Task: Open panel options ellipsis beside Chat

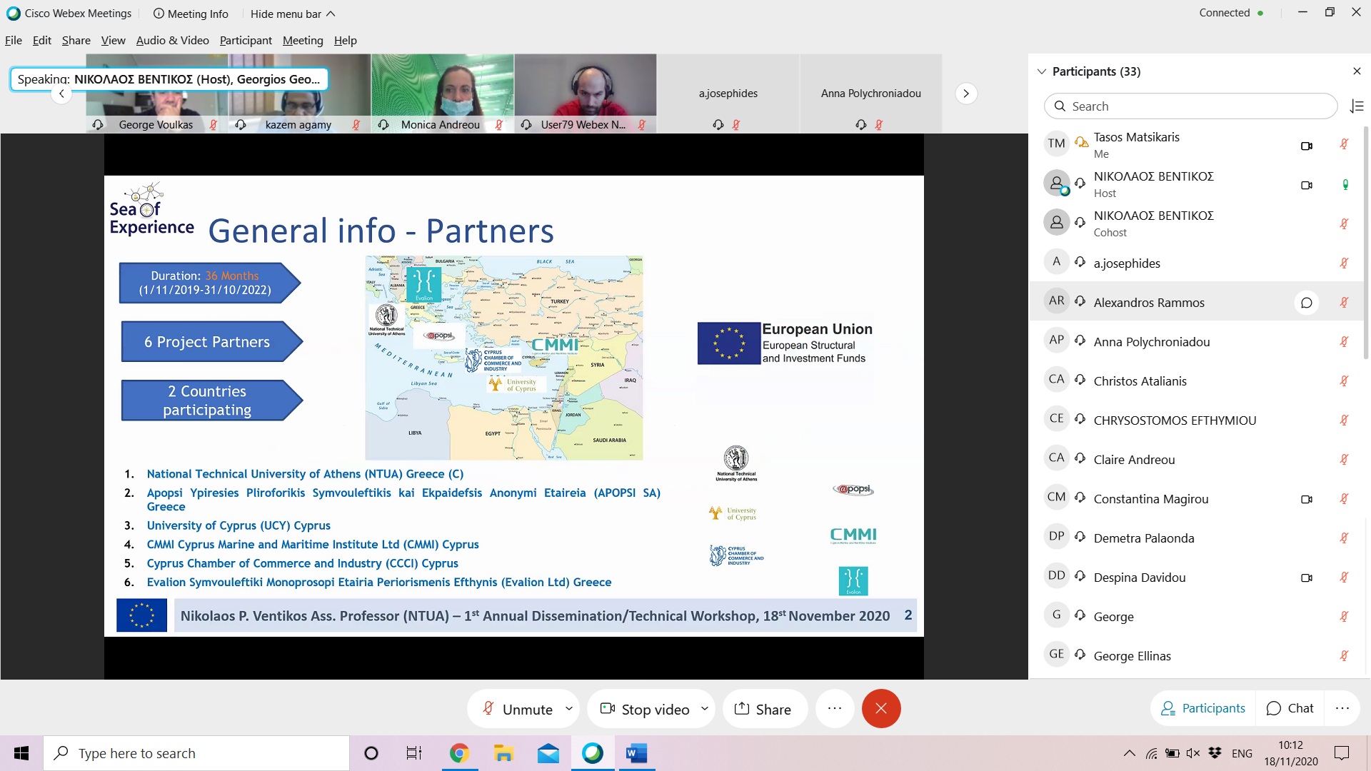Action: point(1342,708)
